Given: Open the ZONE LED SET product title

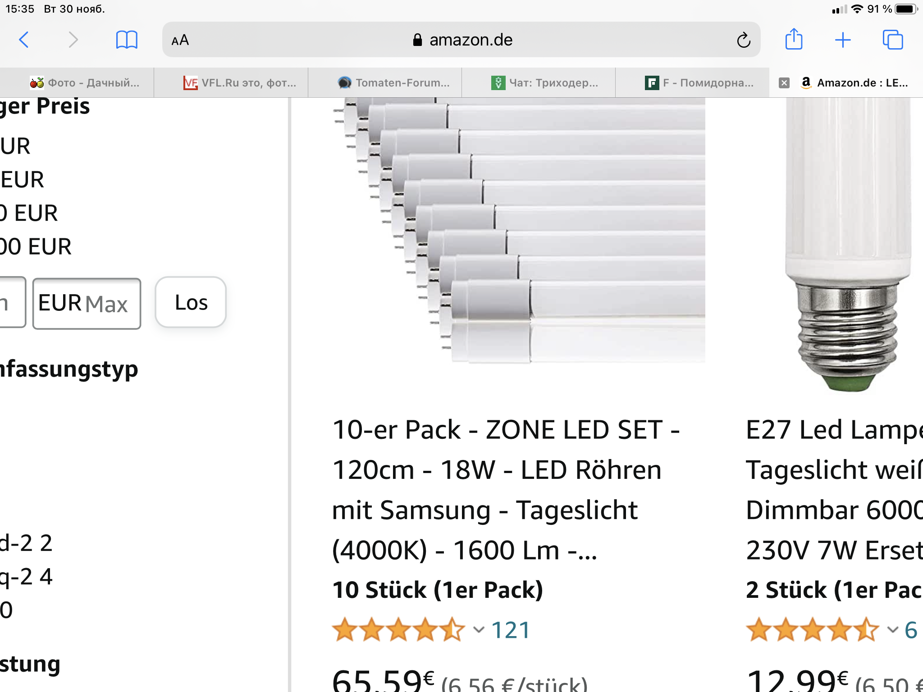Looking at the screenshot, I should (506, 490).
